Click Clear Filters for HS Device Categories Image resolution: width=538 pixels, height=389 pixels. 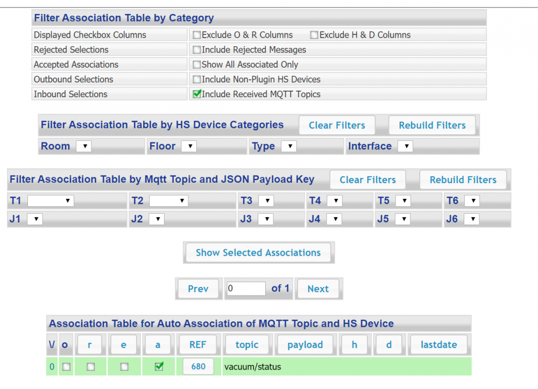point(337,125)
